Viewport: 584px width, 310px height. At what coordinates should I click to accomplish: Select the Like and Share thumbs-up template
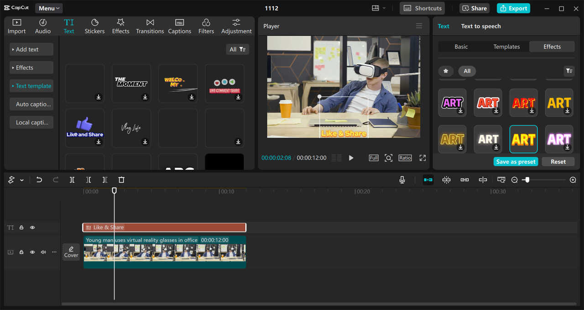(x=85, y=128)
